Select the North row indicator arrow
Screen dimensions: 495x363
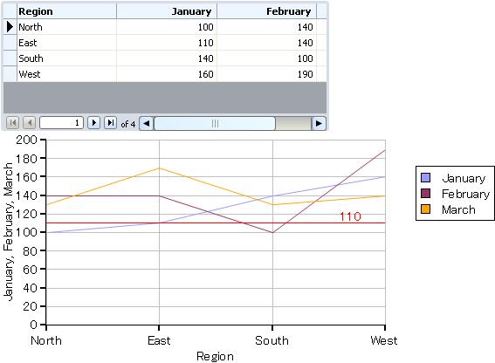pos(10,27)
